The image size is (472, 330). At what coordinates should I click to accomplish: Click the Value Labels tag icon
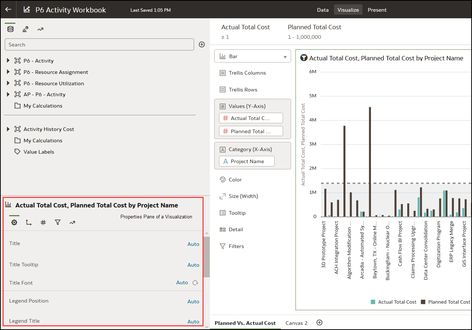(x=17, y=151)
